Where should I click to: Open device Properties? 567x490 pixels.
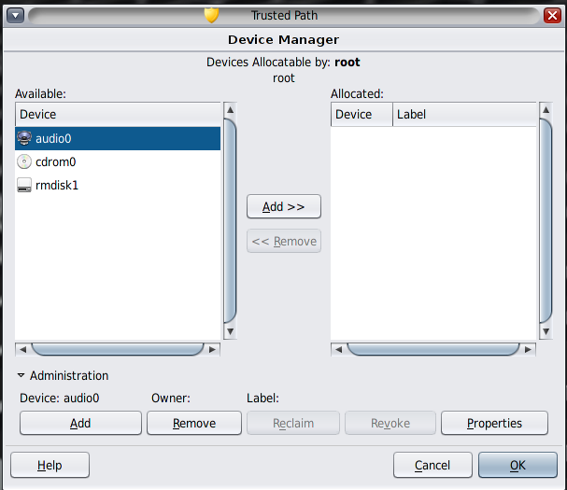pos(494,423)
